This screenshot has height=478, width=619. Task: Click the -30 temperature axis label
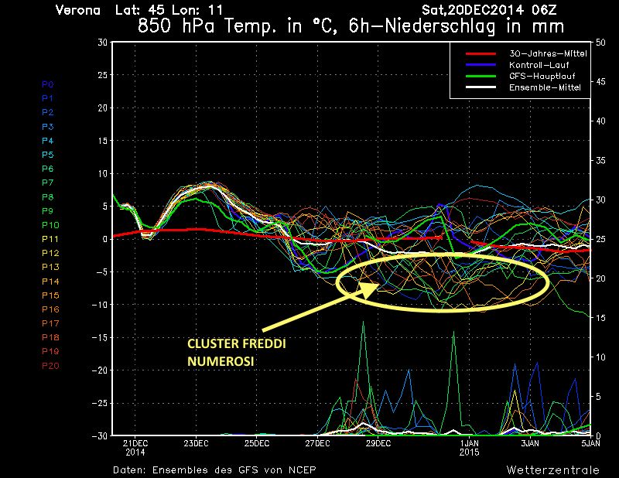pyautogui.click(x=100, y=435)
